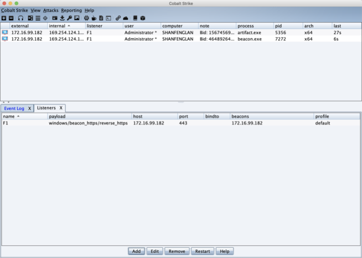Viewport: 362px width, 258px height.
Task: Click the Add button to create listener
Action: [136, 251]
